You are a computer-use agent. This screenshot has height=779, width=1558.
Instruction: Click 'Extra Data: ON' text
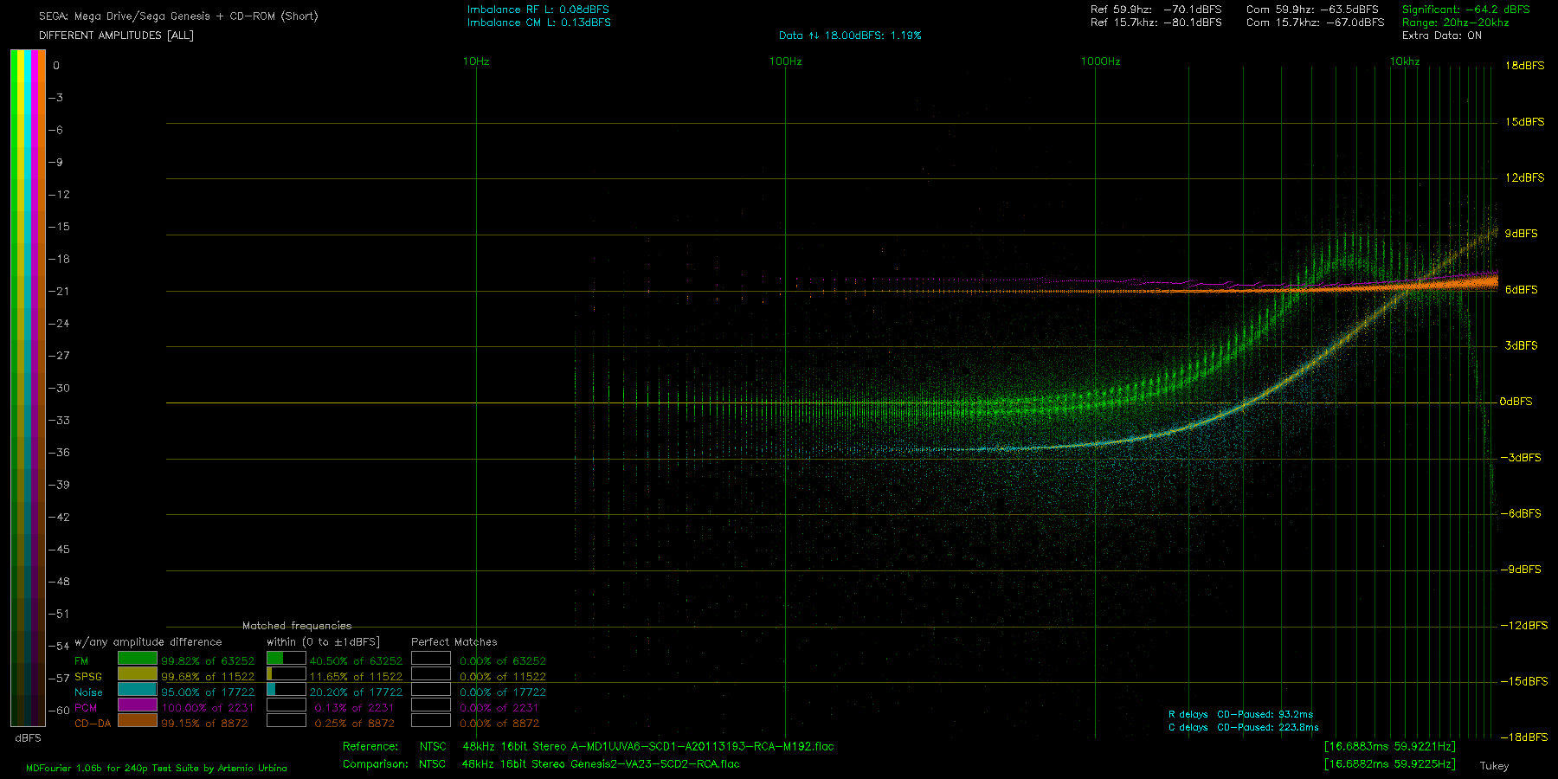tap(1442, 35)
